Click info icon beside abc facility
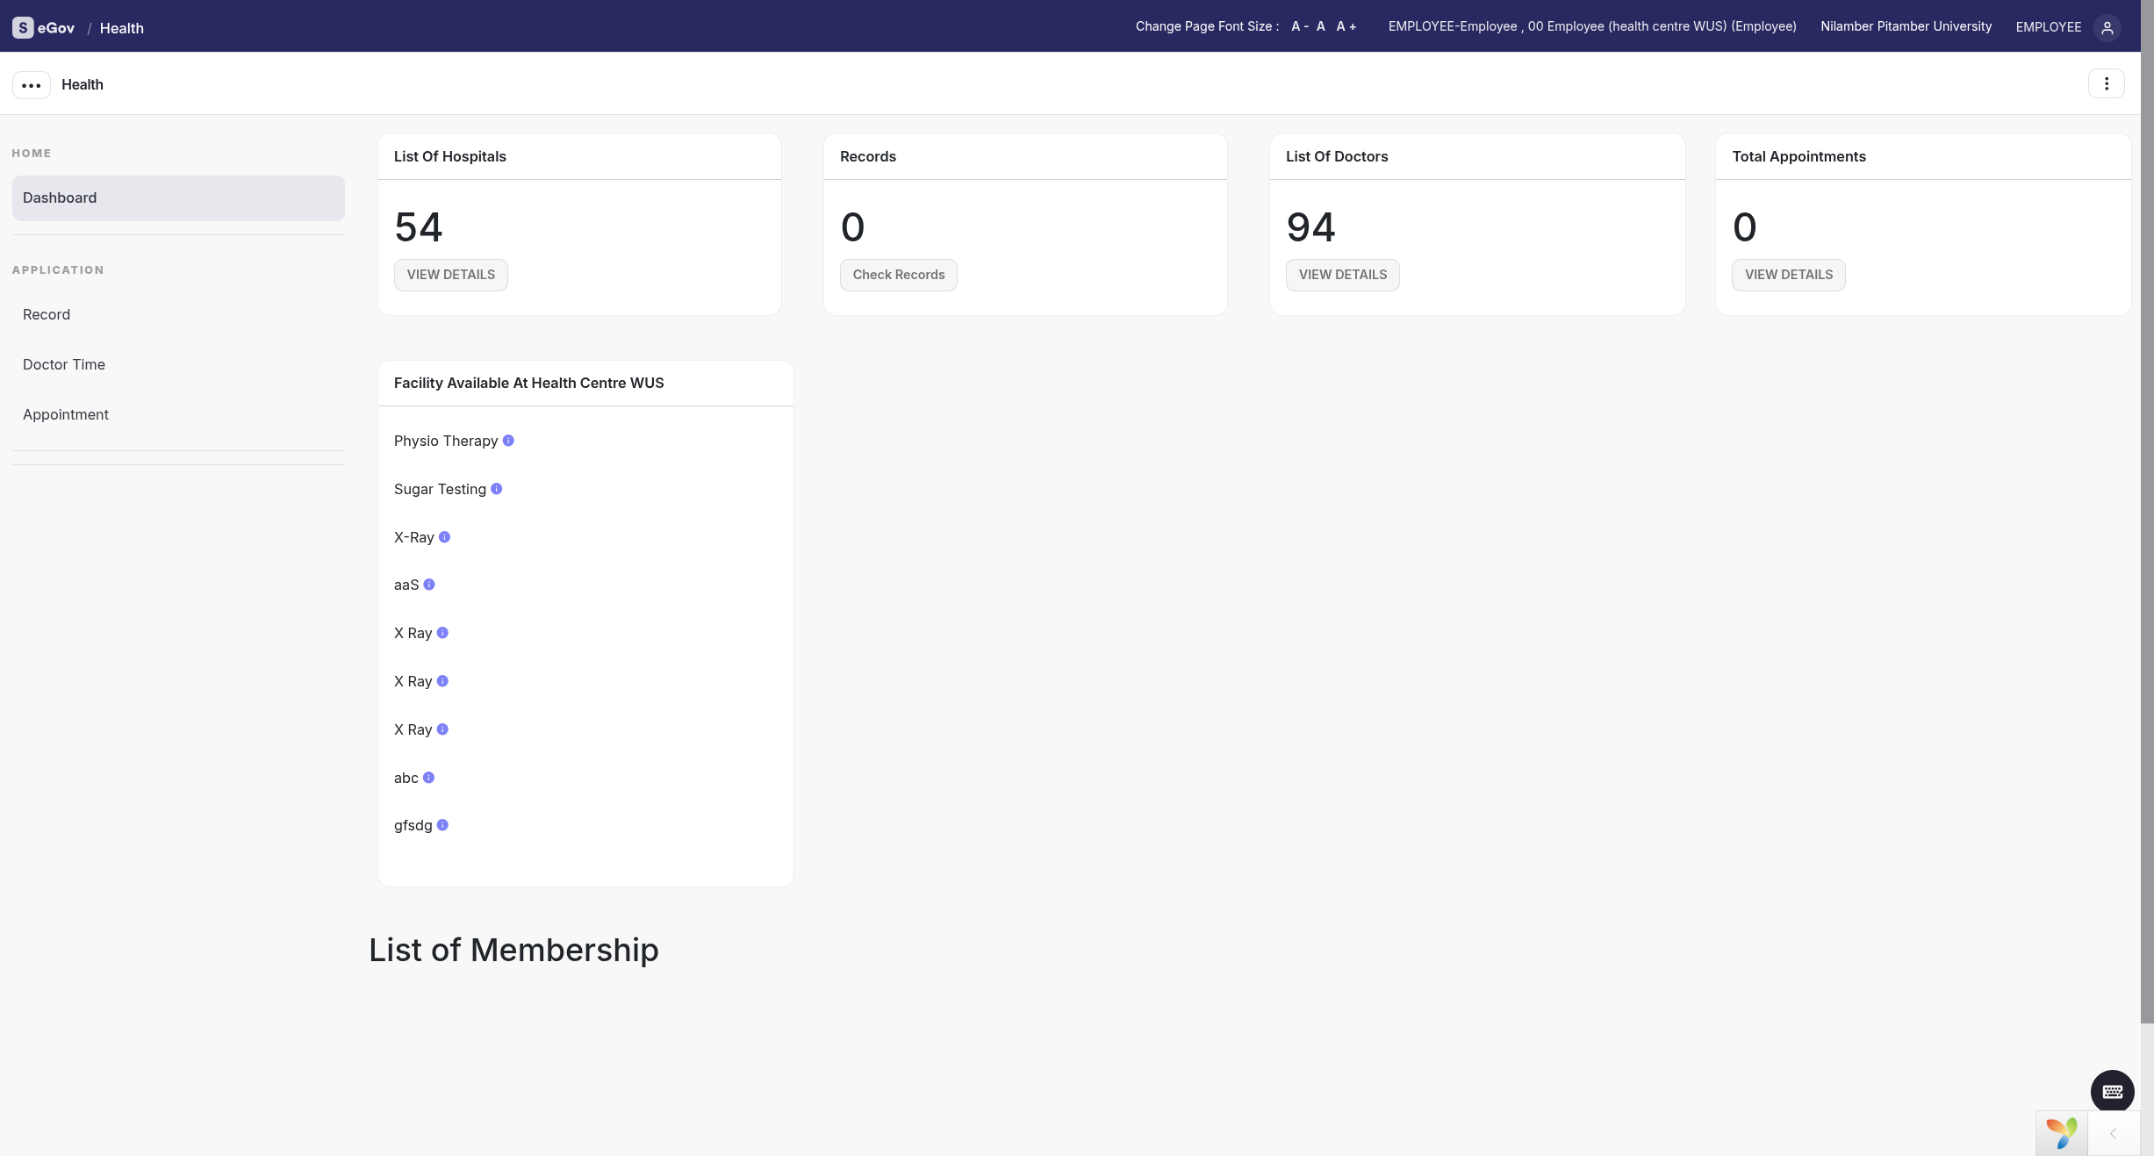This screenshot has height=1156, width=2154. pyautogui.click(x=428, y=777)
